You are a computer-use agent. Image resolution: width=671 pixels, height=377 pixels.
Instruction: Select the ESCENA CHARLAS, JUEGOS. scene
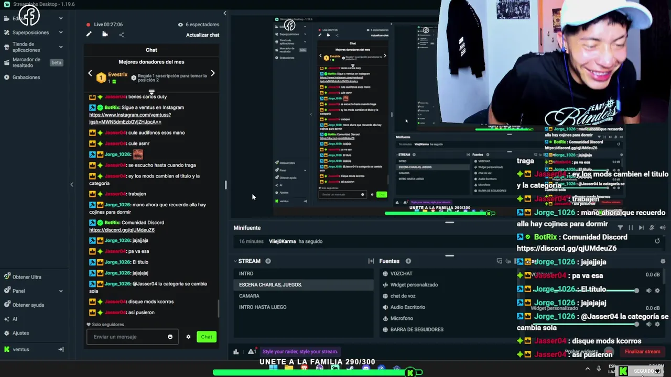[305, 284]
